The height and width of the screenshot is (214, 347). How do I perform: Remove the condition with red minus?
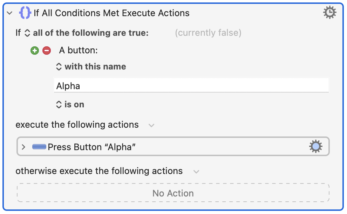coord(46,51)
